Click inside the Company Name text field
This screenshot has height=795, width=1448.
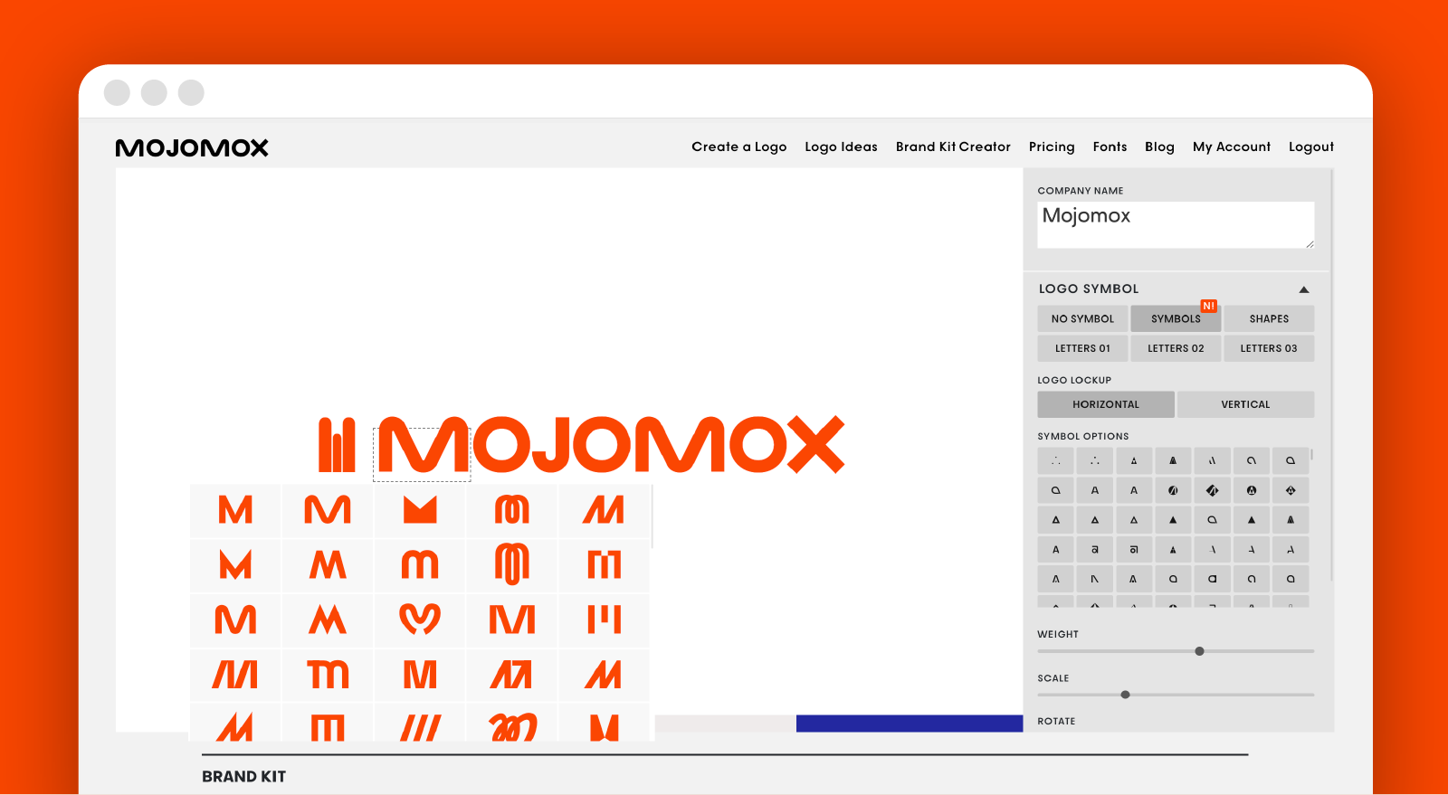click(1176, 224)
